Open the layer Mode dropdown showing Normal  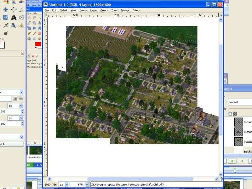[240, 102]
